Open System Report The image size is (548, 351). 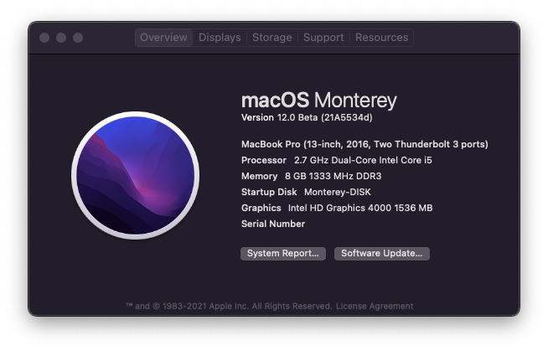283,253
